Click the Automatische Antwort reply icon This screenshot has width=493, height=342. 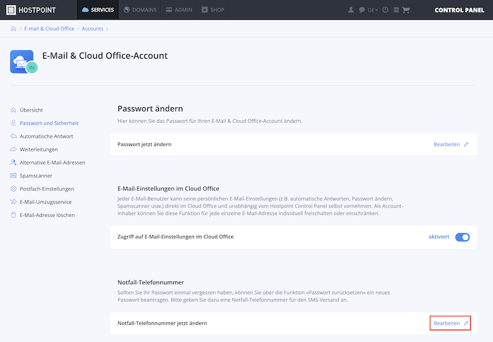pyautogui.click(x=13, y=136)
